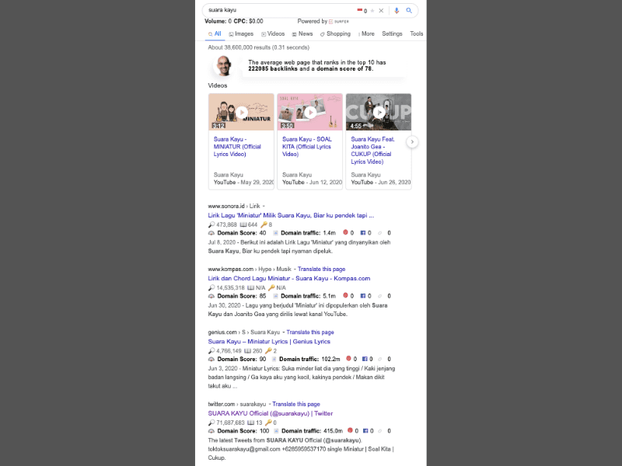The width and height of the screenshot is (622, 466).
Task: Clear the search query with X
Action: coord(383,11)
